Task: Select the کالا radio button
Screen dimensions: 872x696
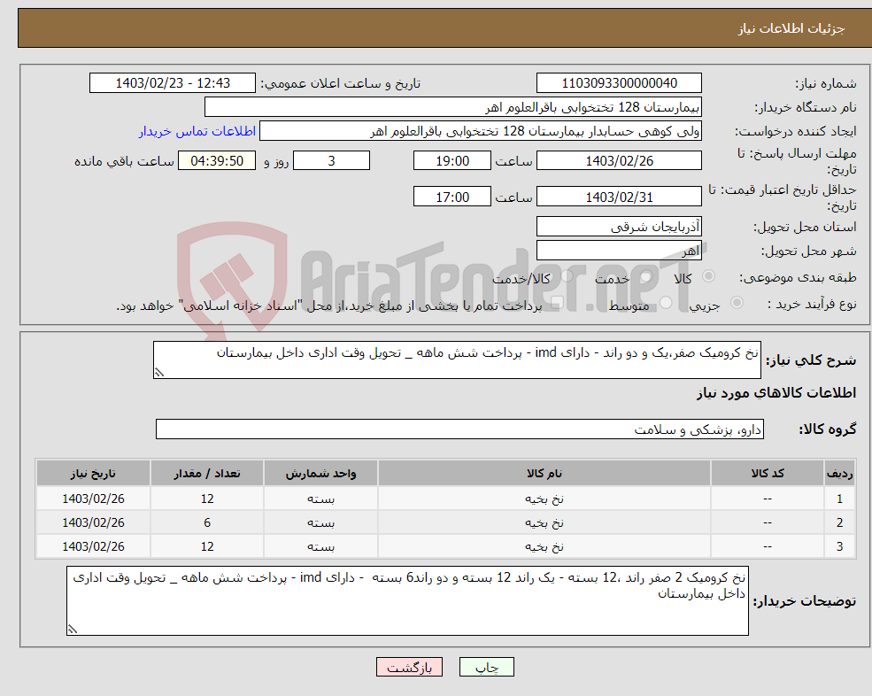Action: pos(708,276)
